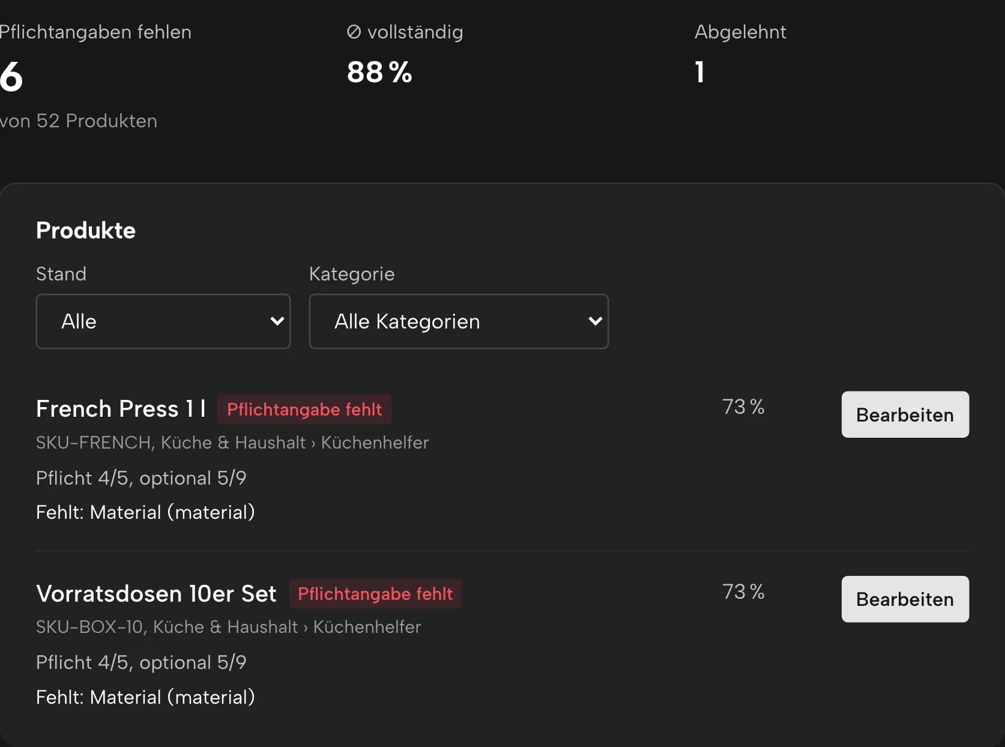Click the Abgelehnt label

[x=740, y=32]
